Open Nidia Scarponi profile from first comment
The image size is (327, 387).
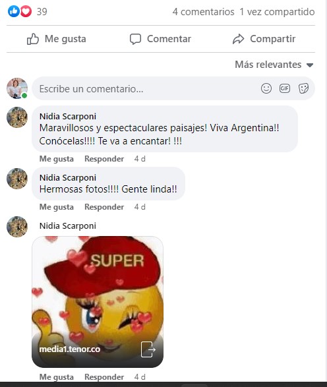click(x=68, y=116)
